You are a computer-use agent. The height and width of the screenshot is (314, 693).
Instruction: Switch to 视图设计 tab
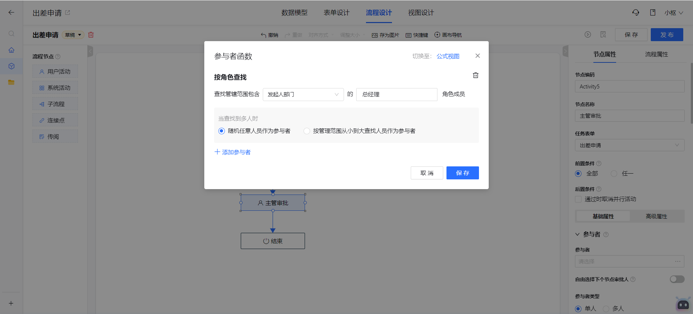coord(421,13)
